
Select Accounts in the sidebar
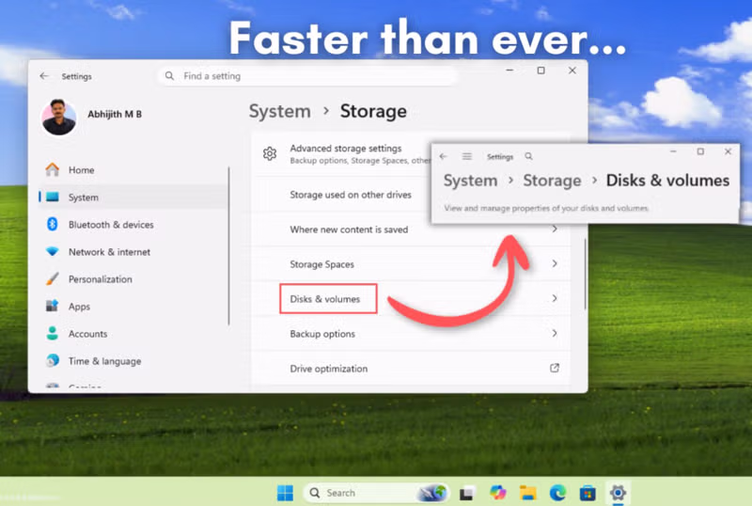click(87, 334)
